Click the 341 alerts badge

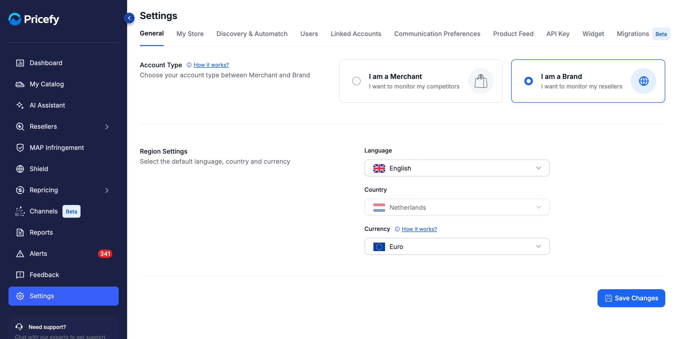105,254
